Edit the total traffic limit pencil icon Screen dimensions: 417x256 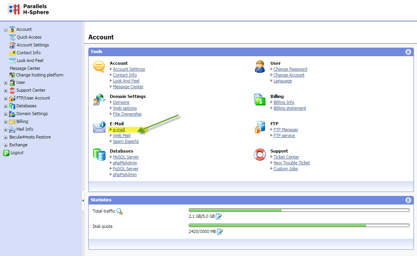coord(218,217)
